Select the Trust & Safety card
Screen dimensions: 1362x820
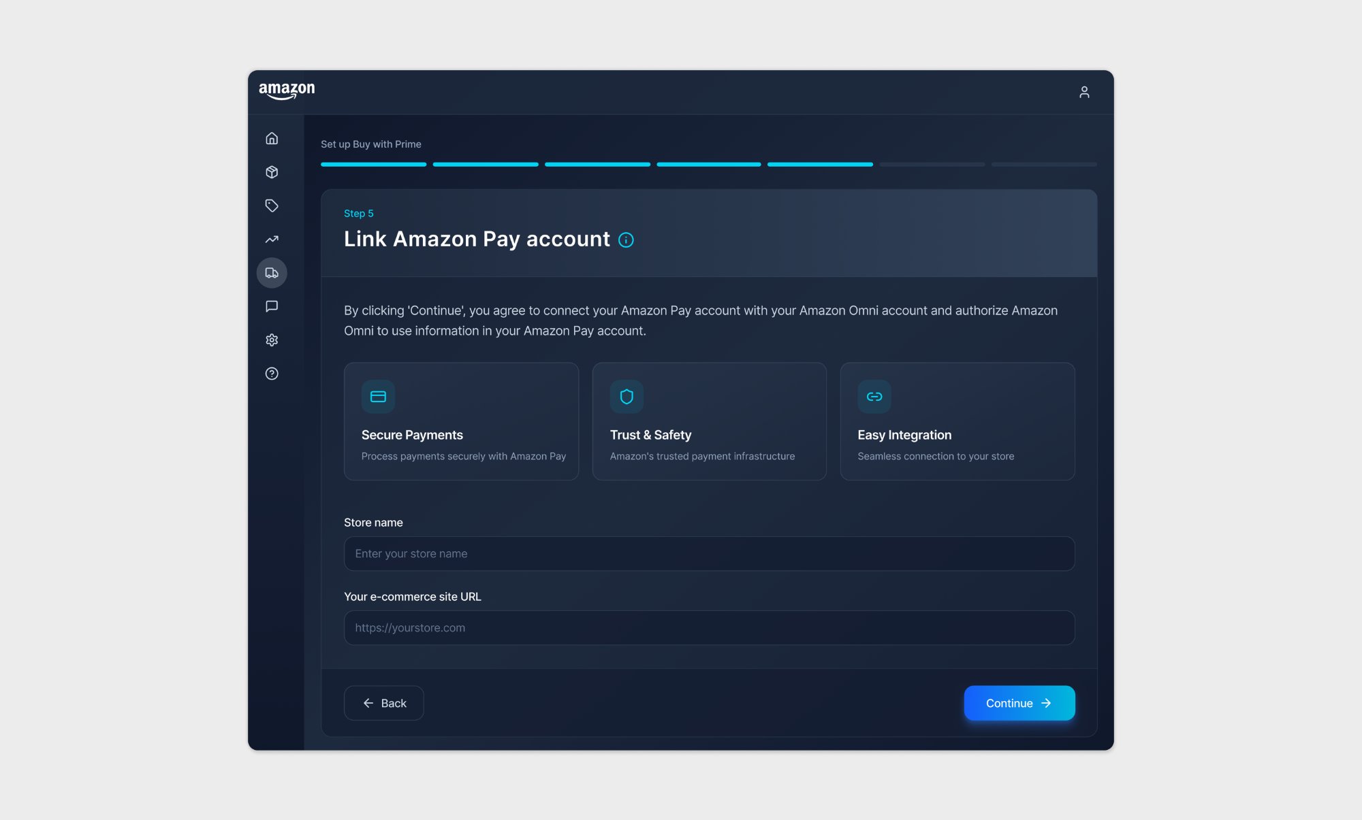coord(709,421)
